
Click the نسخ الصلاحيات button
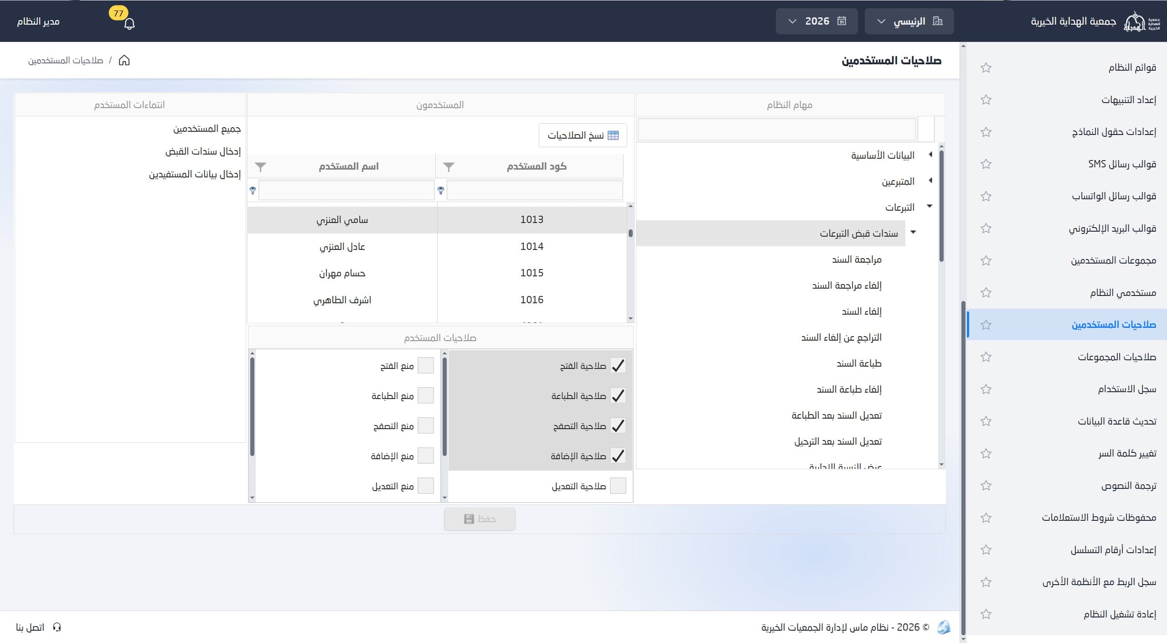click(x=583, y=135)
